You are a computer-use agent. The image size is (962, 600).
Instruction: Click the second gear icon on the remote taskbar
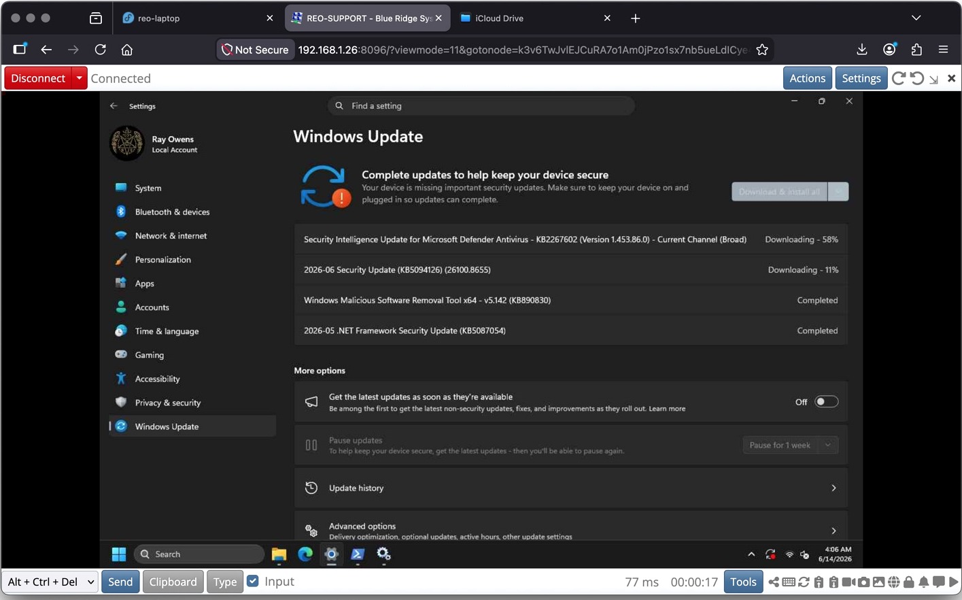[383, 554]
